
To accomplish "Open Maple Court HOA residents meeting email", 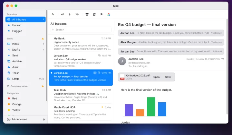I will pos(81,112).
